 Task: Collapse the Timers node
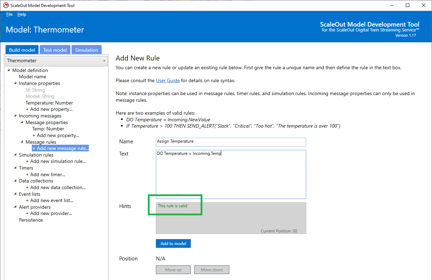(15, 168)
